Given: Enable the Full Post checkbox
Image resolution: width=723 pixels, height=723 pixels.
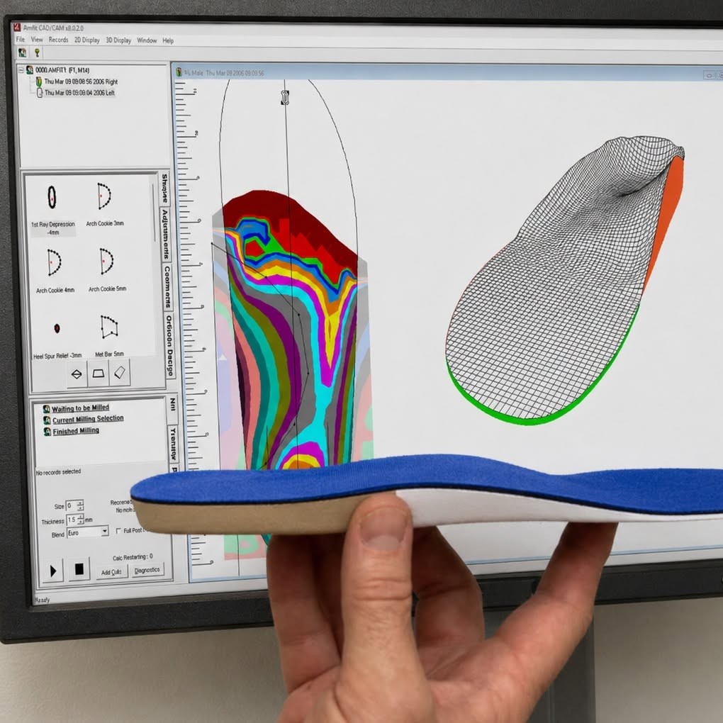Looking at the screenshot, I should (x=118, y=531).
